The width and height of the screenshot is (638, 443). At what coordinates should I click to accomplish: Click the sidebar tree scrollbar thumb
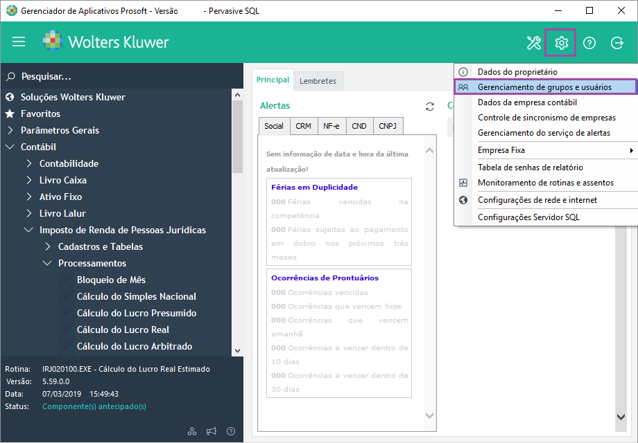click(x=238, y=137)
